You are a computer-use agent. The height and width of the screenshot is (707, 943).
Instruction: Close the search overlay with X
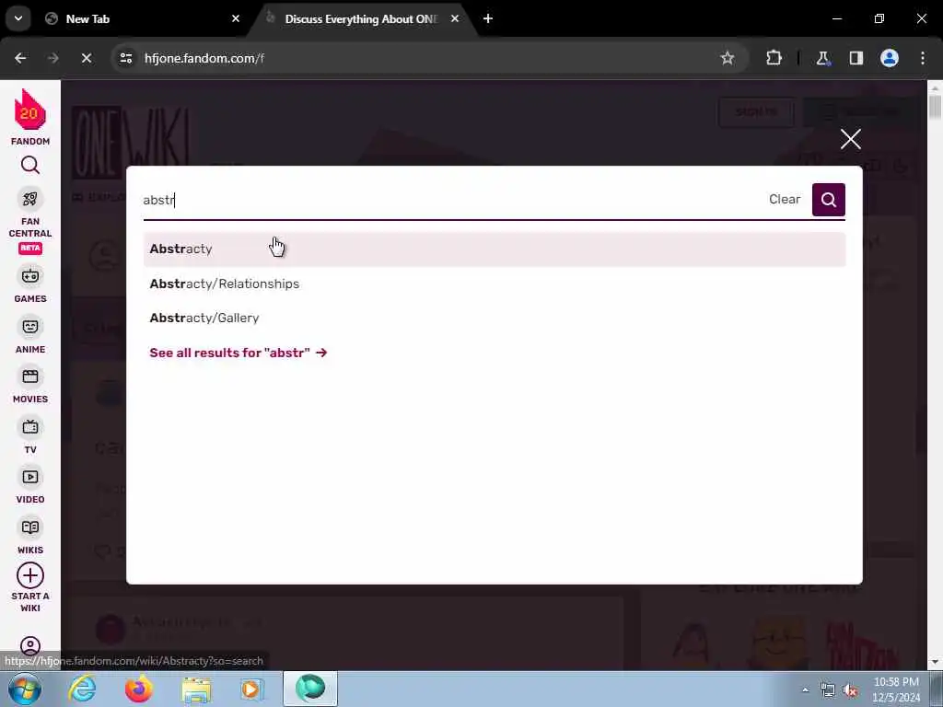[850, 139]
